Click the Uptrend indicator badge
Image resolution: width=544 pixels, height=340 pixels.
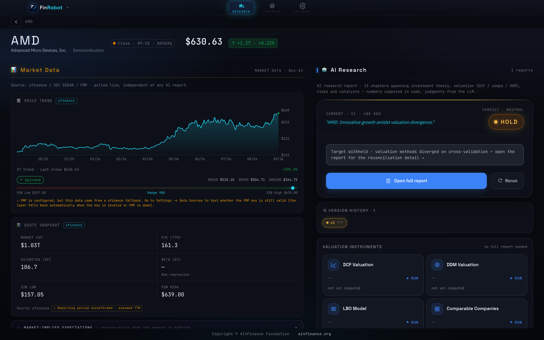(30, 180)
